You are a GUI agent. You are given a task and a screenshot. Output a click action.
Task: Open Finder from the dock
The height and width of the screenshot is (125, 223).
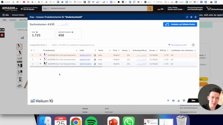point(45,121)
